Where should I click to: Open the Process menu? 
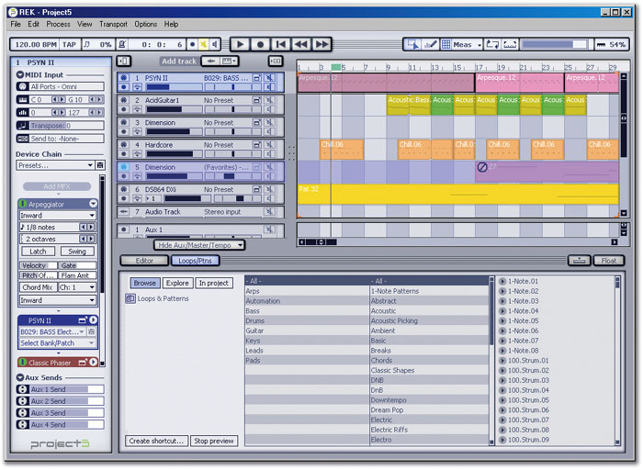pyautogui.click(x=58, y=24)
